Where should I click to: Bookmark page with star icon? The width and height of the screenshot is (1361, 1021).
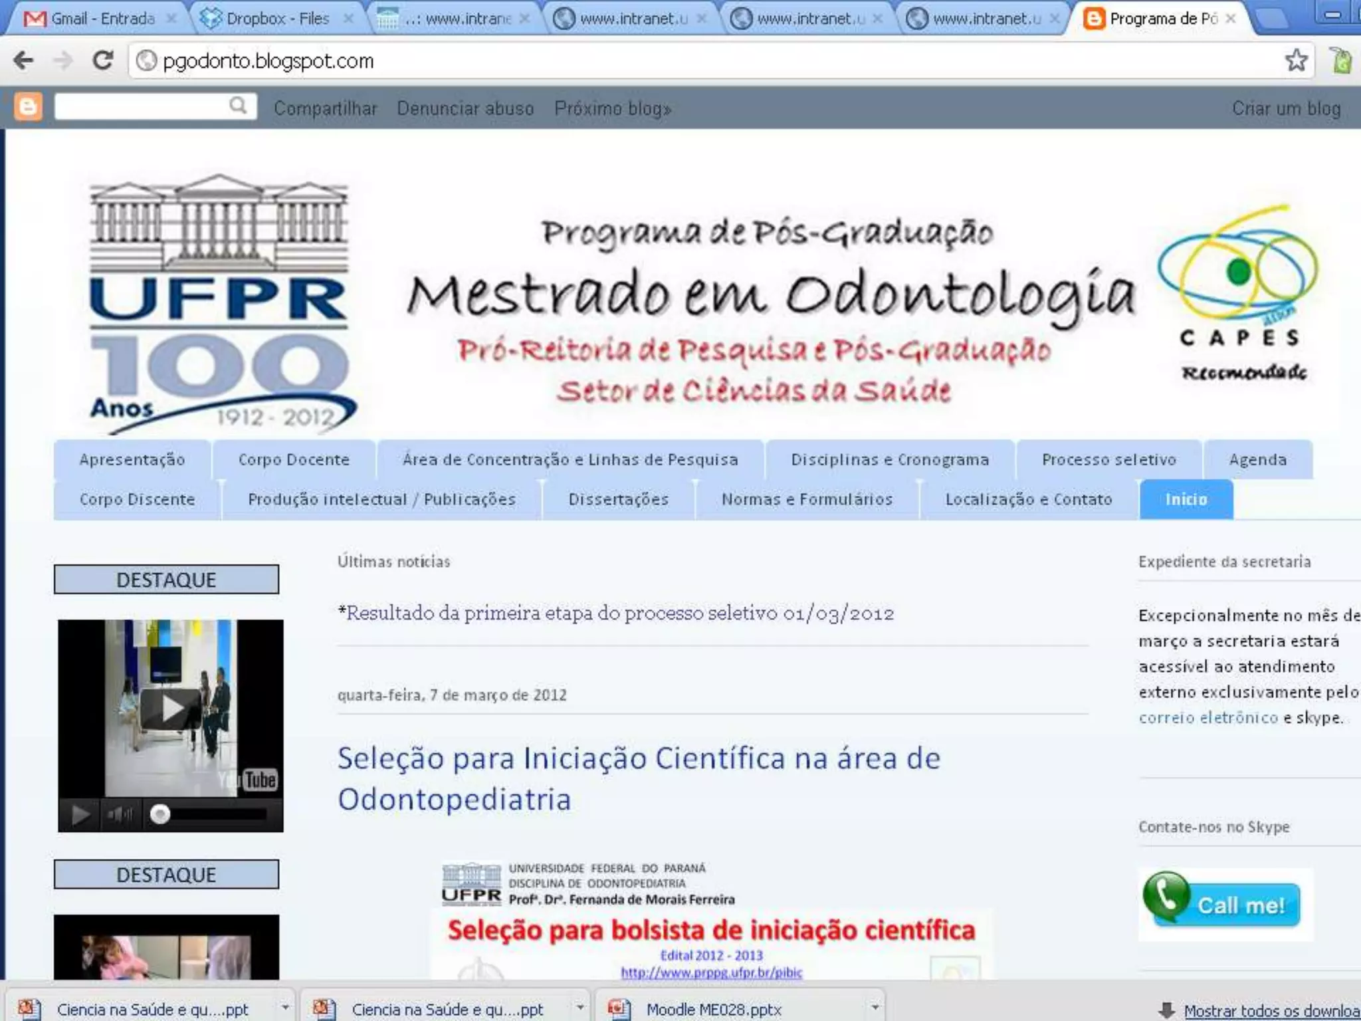pyautogui.click(x=1296, y=60)
